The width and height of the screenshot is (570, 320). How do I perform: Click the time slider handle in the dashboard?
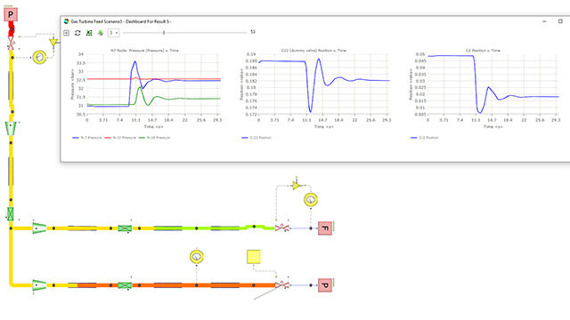(x=164, y=33)
